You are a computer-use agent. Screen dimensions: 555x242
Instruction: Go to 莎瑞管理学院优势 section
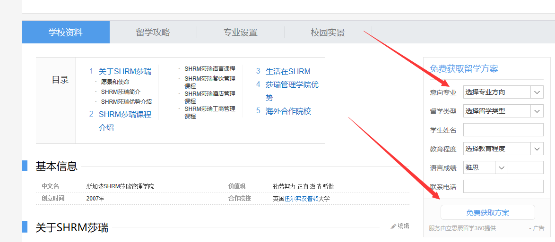coord(292,91)
